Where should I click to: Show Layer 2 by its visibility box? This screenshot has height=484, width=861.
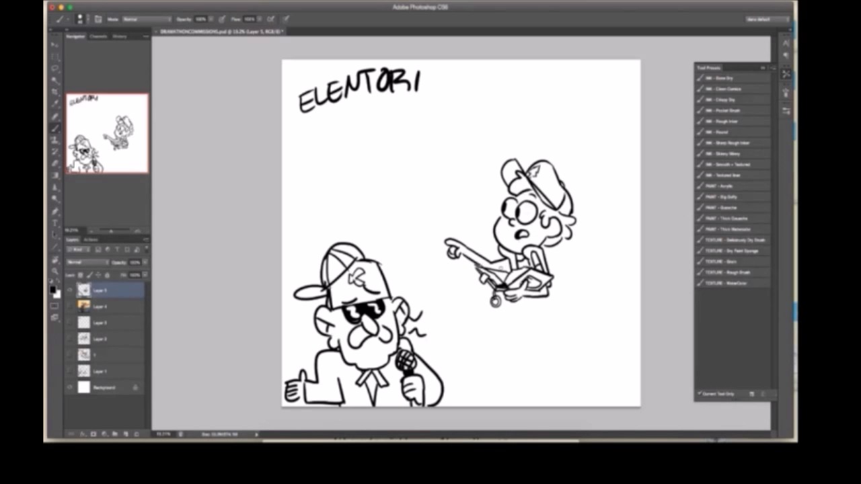point(70,339)
